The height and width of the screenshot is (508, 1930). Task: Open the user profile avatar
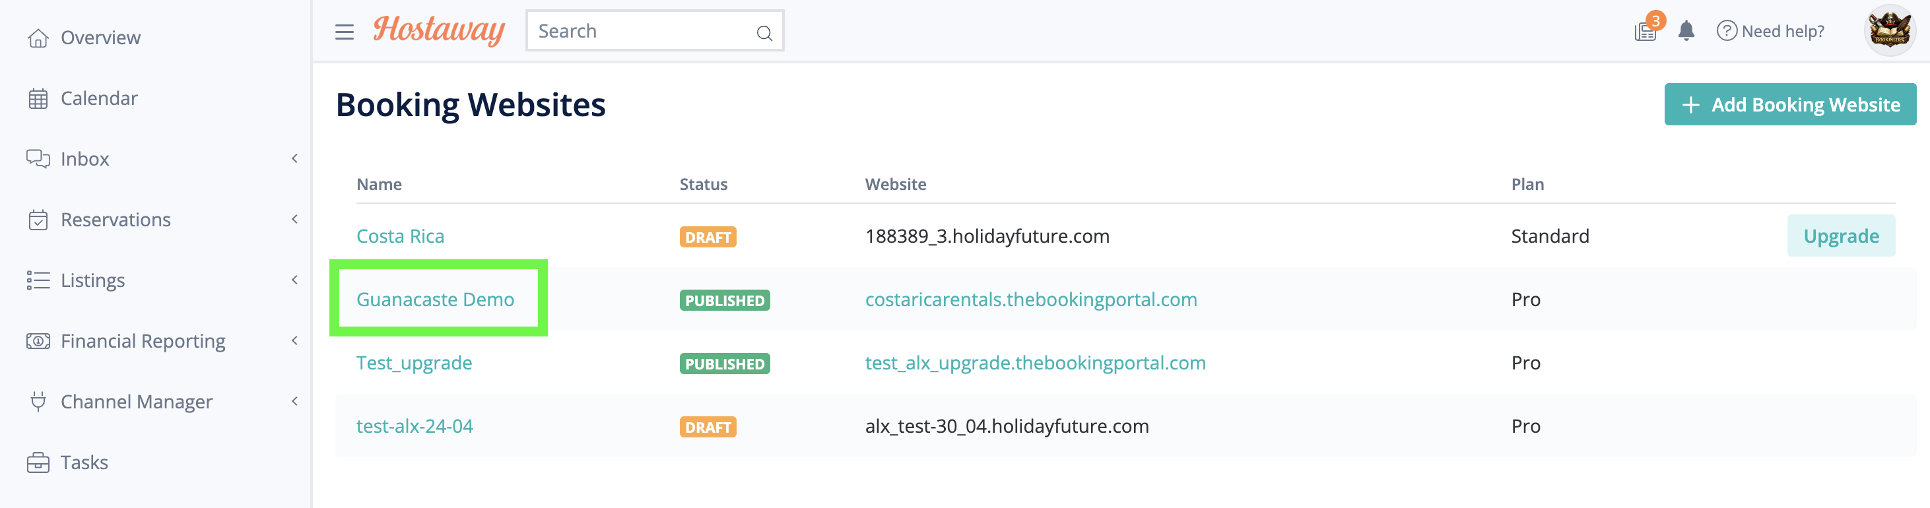coord(1889,31)
